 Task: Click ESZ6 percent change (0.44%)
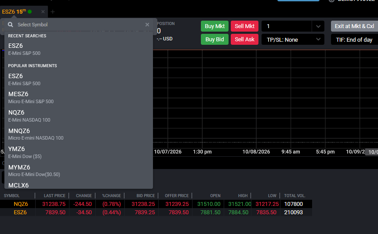pos(112,212)
